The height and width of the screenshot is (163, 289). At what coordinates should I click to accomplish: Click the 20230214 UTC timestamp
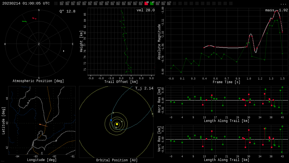tap(26, 3)
